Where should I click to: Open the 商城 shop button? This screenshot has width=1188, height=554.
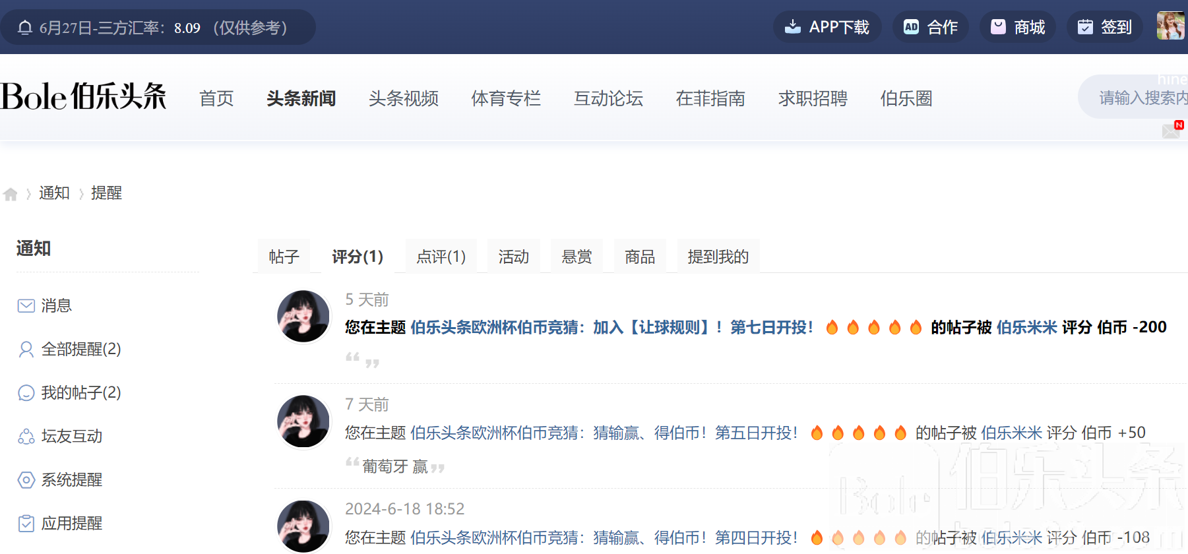pos(1018,27)
